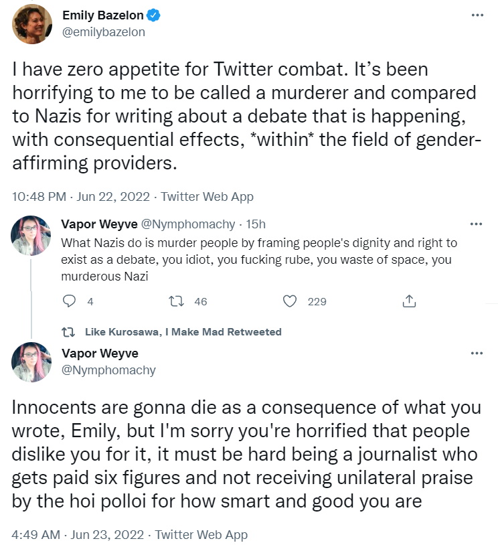
Task: Click the share icon on Vapor Weyve's reply
Action: pyautogui.click(x=409, y=301)
